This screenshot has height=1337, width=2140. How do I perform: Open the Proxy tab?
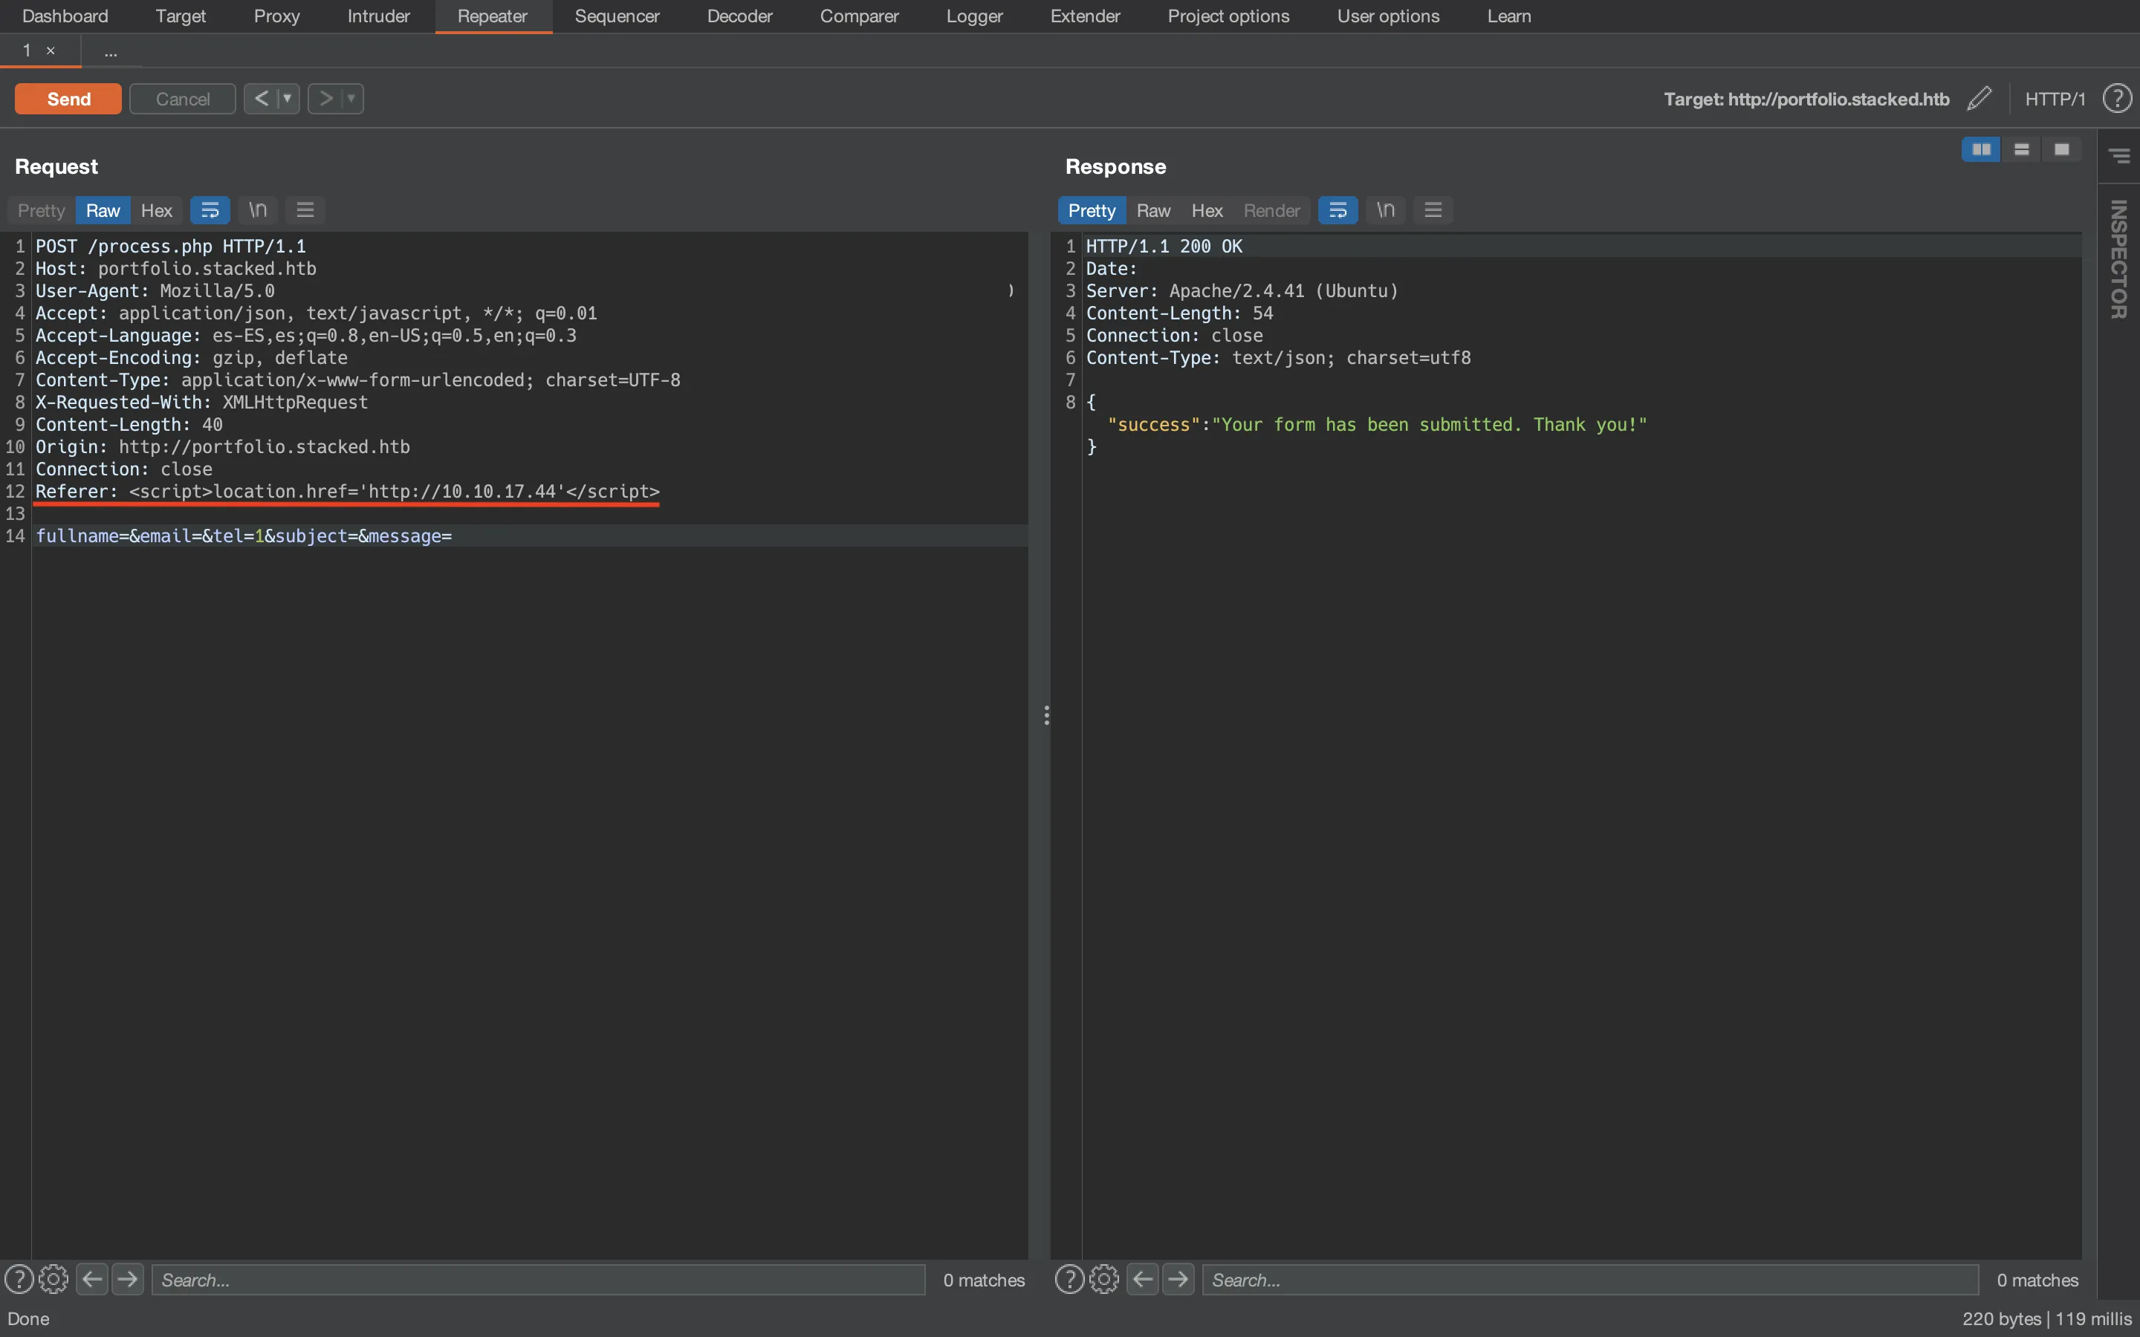pyautogui.click(x=276, y=16)
